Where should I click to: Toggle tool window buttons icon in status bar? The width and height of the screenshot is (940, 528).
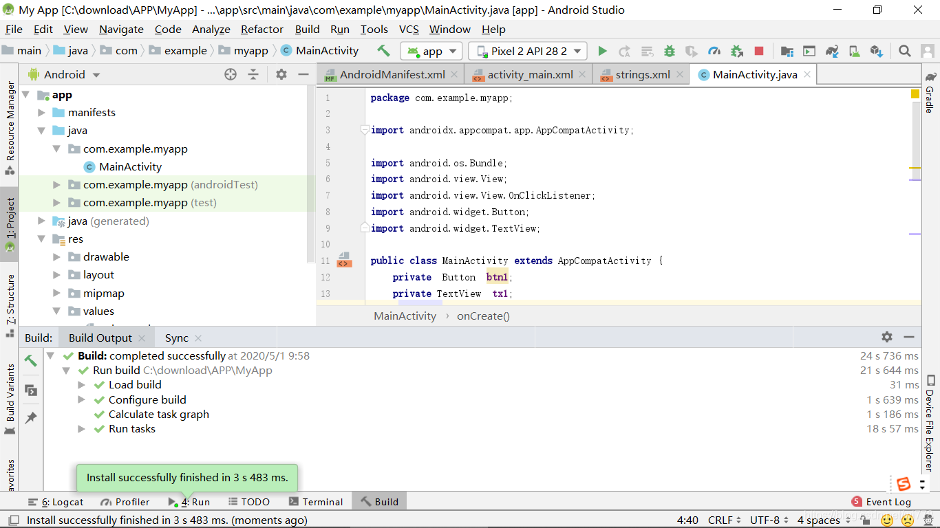[x=12, y=520]
